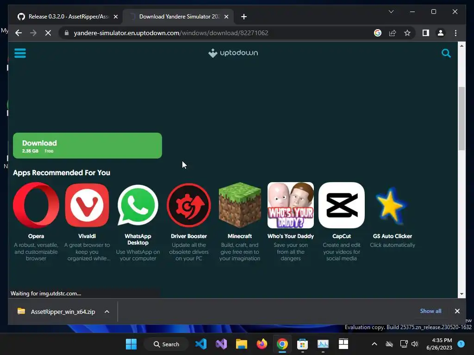Open the Who's Your Daddy thumbnail
The image size is (474, 355).
click(291, 205)
